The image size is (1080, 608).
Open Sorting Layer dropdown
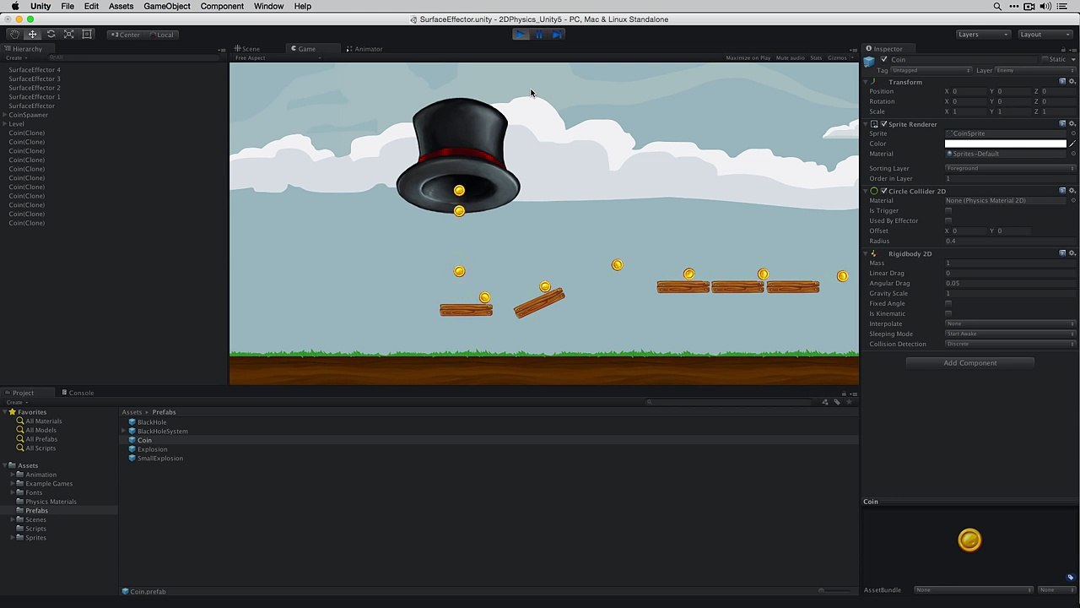tap(1010, 168)
